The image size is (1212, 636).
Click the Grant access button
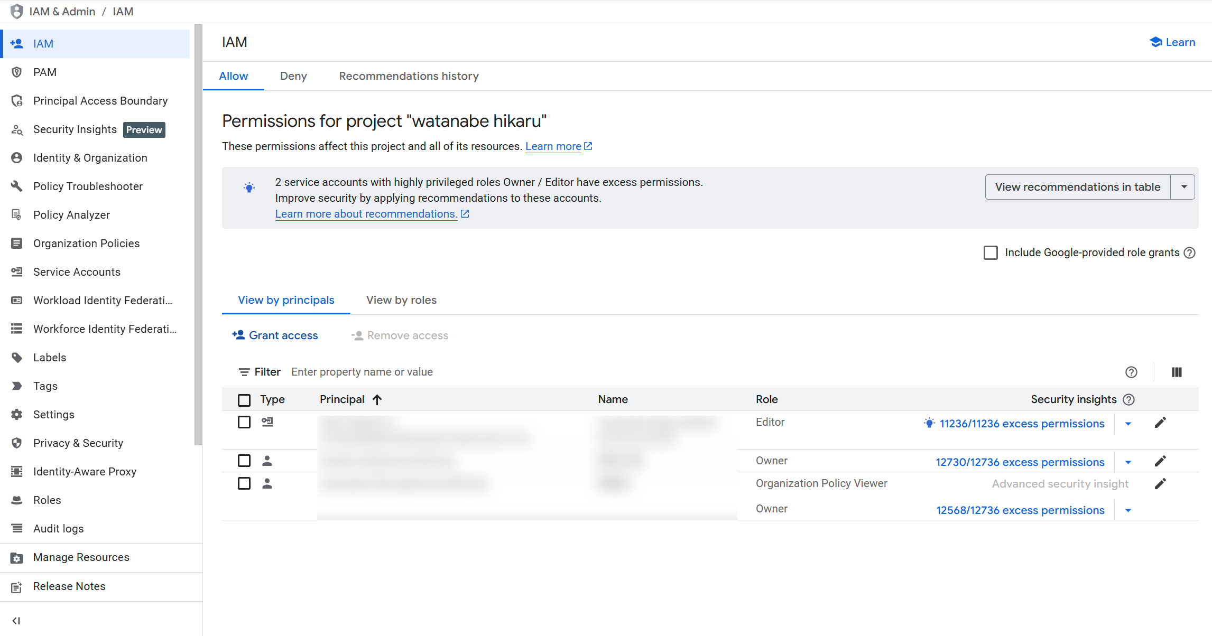[275, 335]
